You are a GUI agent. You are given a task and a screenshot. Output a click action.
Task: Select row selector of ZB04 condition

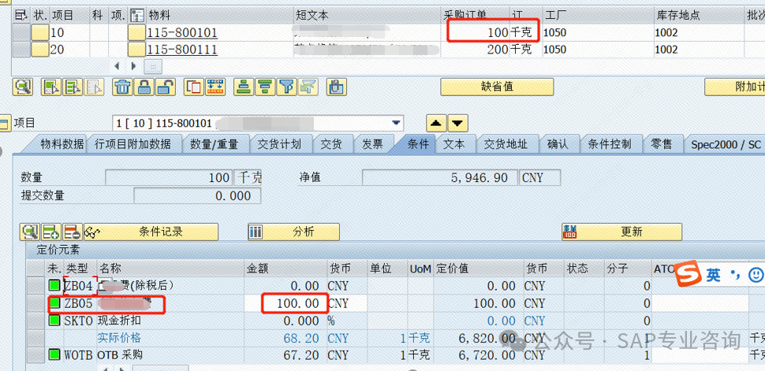(x=35, y=286)
